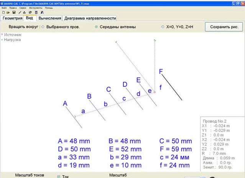Click the calculator toolbar icon
This screenshot has height=178, width=245.
pos(36,13)
